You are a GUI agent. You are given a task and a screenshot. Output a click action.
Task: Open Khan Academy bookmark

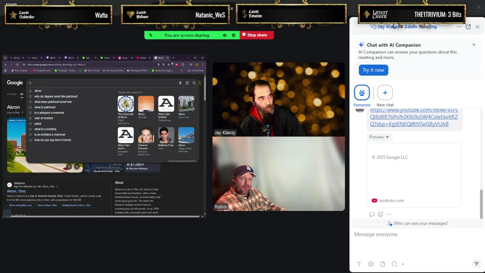20,71
